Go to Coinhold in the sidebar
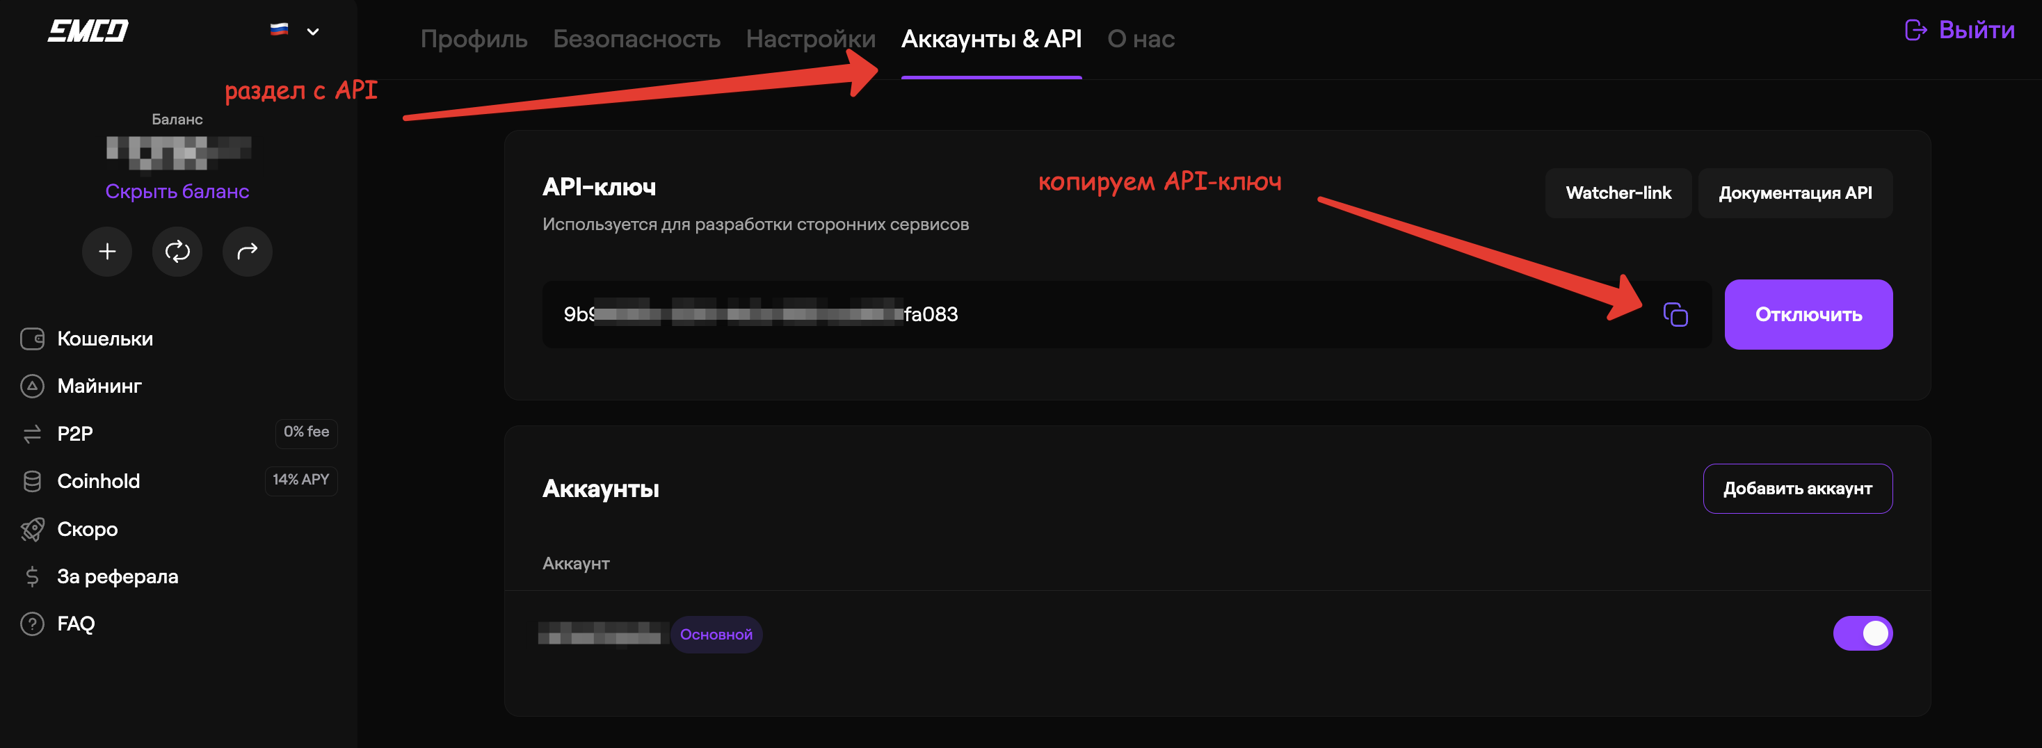Image resolution: width=2042 pixels, height=748 pixels. click(x=98, y=482)
